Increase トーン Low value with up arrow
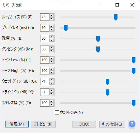Image resolution: width=140 pixels, height=133 pixels. pos(52,58)
